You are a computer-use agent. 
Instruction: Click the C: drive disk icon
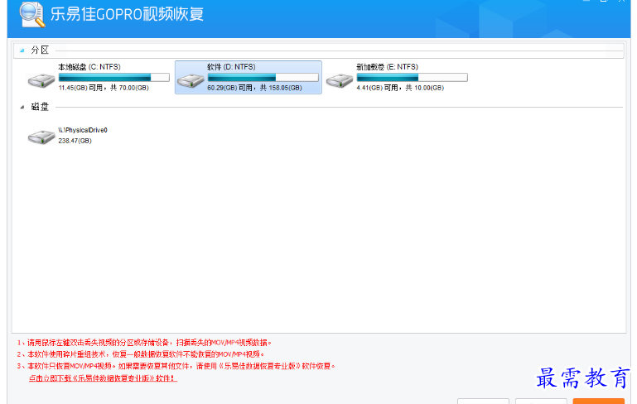(x=41, y=80)
